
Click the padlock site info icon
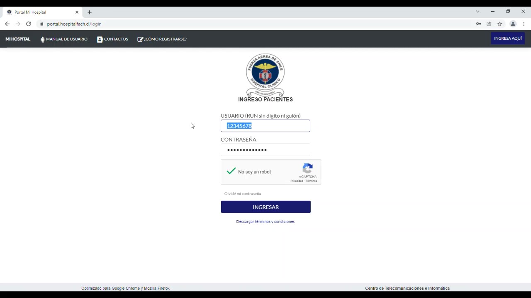pos(41,24)
